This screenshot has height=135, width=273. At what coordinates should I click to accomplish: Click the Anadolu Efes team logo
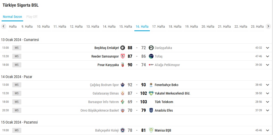coord(151,111)
